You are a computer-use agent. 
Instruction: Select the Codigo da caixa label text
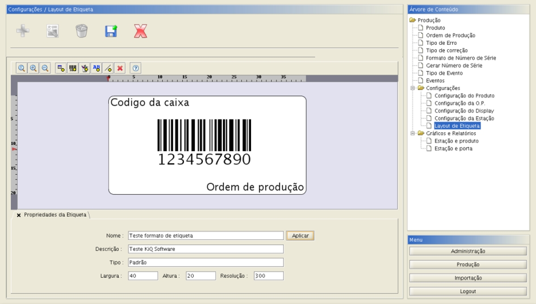pyautogui.click(x=150, y=103)
